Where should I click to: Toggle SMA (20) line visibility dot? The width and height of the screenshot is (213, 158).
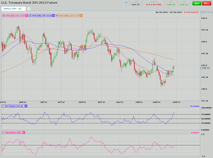point(4,15)
